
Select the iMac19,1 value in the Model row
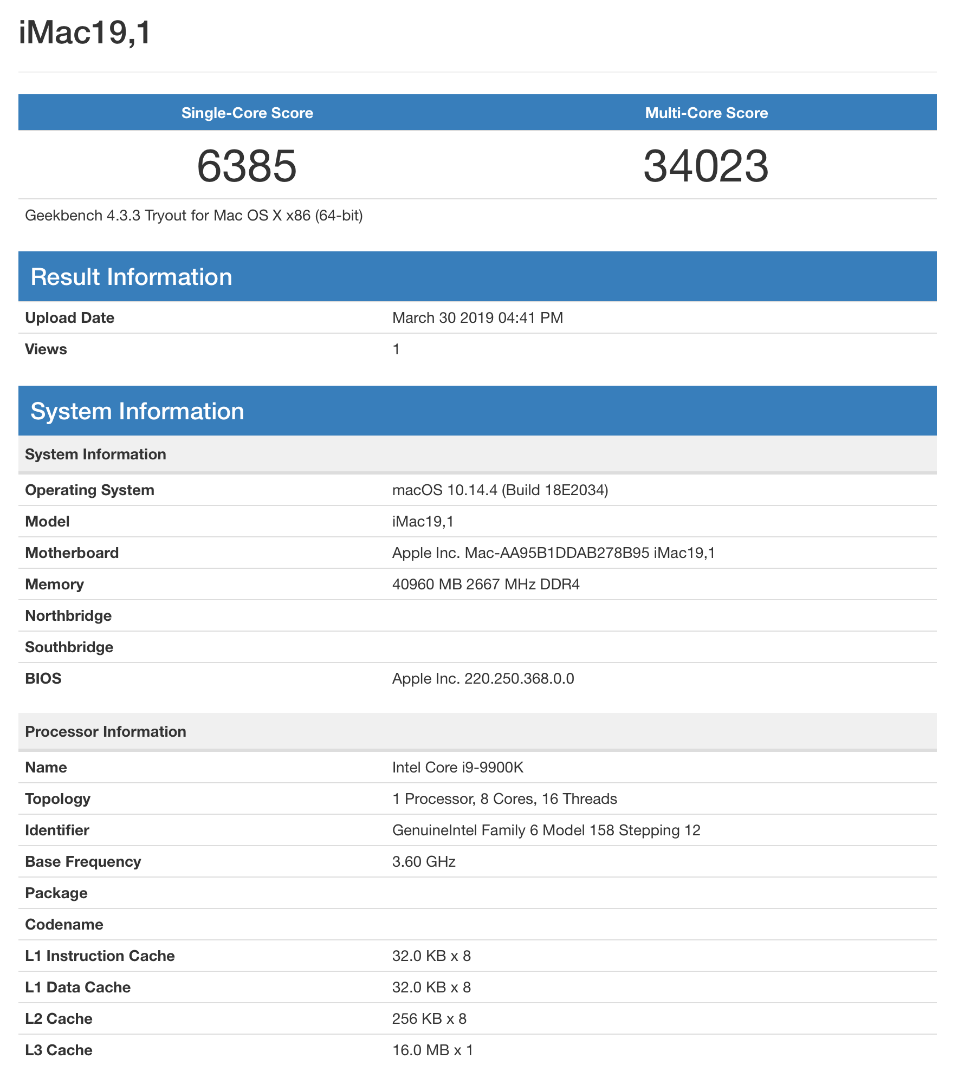[x=423, y=521]
